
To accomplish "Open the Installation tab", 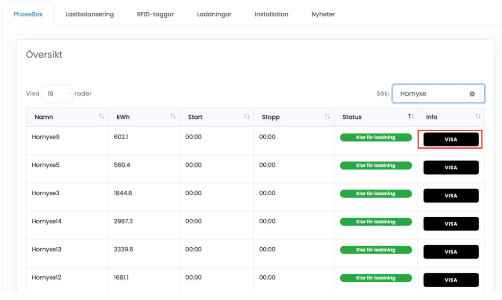I will click(271, 14).
